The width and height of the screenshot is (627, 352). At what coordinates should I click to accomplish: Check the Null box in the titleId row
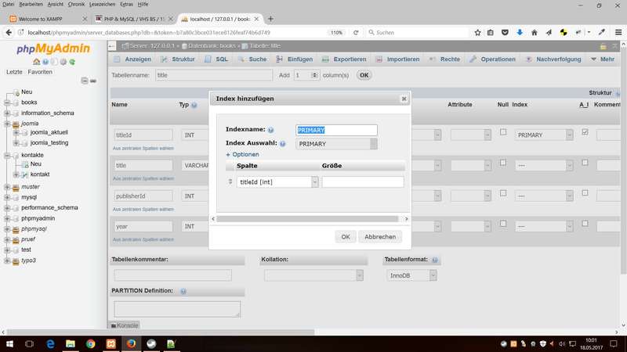pos(503,132)
